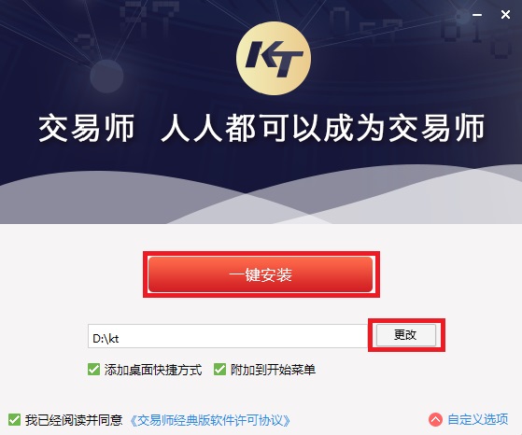Click the 我已经阅读并同意 label text
The height and width of the screenshot is (435, 522).
(74, 420)
